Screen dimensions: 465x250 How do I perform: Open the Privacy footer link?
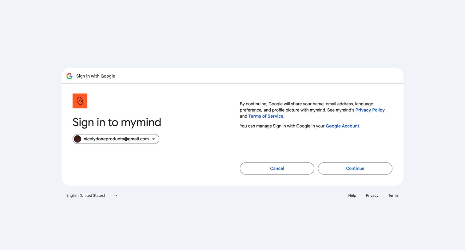point(372,195)
